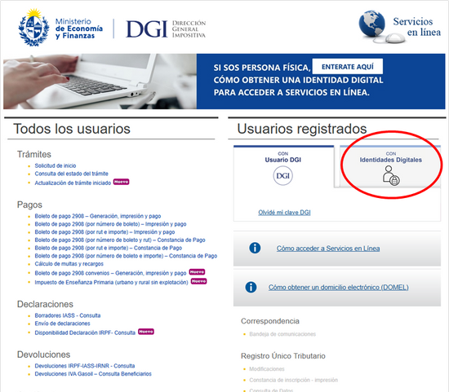Screen dimensions: 449x392
Task: Open Borradores IASS - Consulta link
Action: click(x=68, y=315)
